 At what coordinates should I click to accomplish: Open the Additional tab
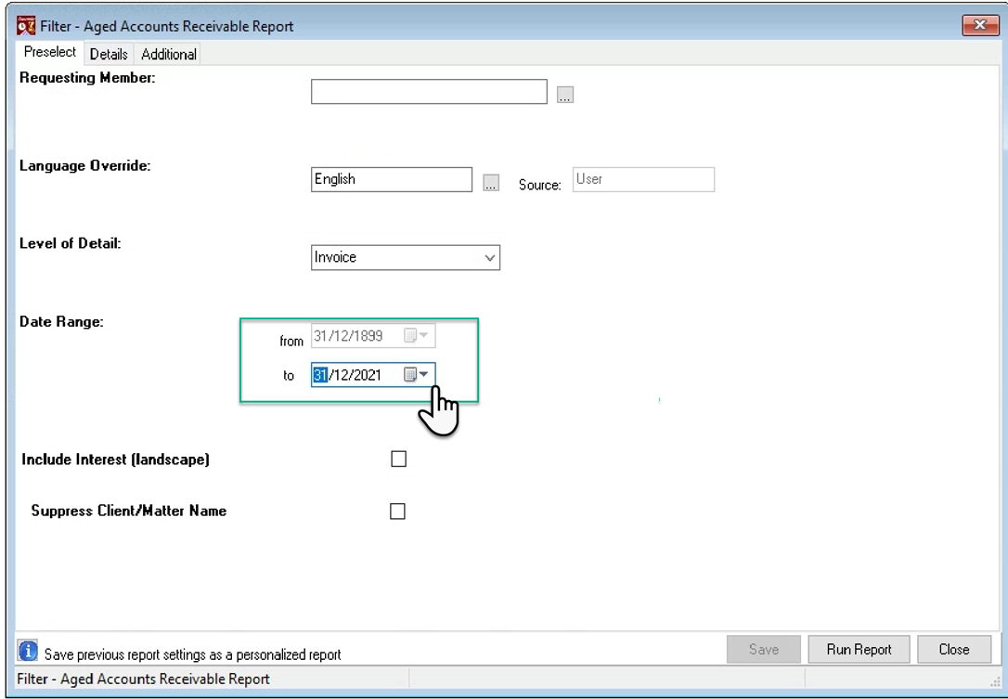pyautogui.click(x=169, y=55)
